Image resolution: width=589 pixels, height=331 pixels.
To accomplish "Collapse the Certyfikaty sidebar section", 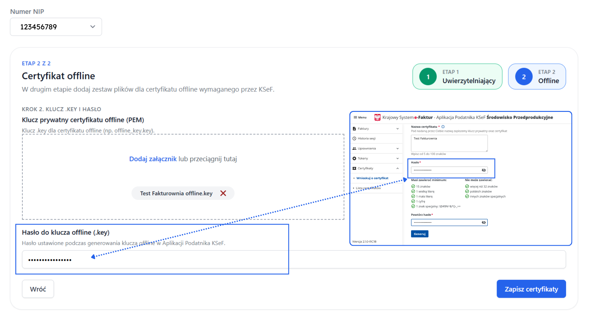I will [398, 168].
